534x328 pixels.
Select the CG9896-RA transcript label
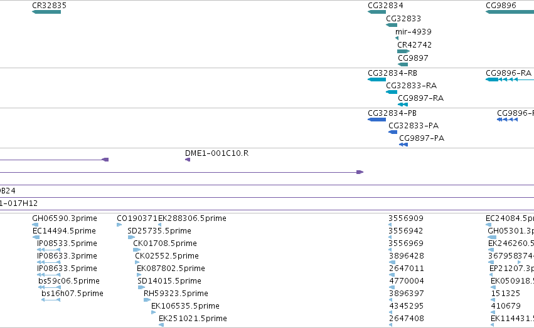point(508,73)
